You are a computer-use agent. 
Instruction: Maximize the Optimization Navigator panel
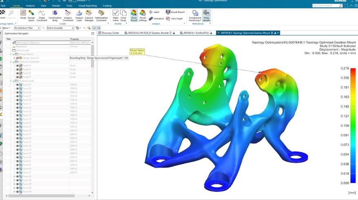[93, 33]
